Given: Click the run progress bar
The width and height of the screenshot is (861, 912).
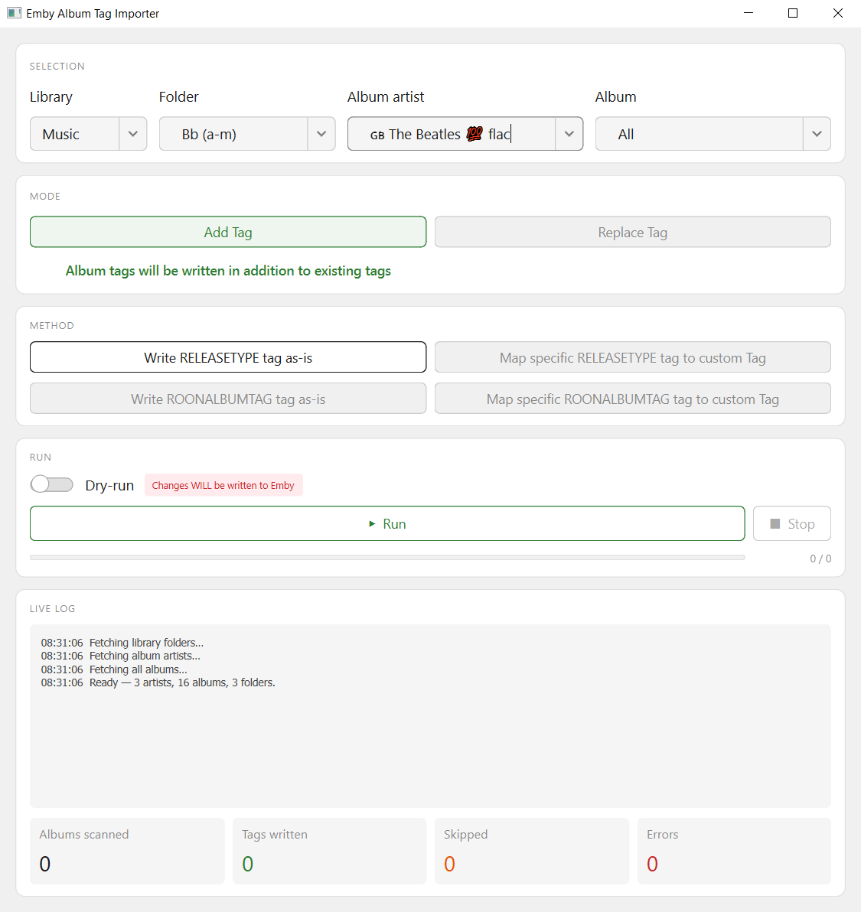Looking at the screenshot, I should pyautogui.click(x=386, y=558).
